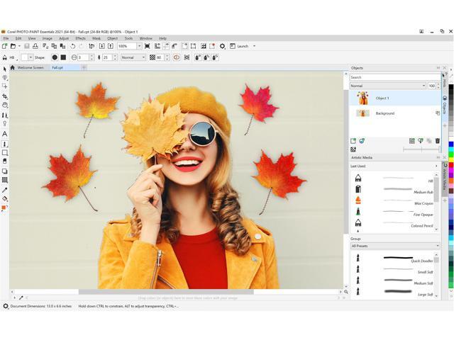The height and width of the screenshot is (340, 454).
Task: Select the round nib shape
Action: 55,57
